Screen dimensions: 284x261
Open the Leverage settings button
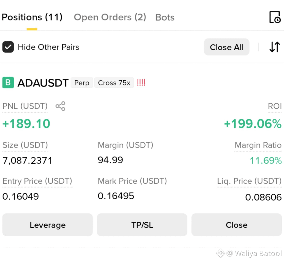click(x=47, y=225)
